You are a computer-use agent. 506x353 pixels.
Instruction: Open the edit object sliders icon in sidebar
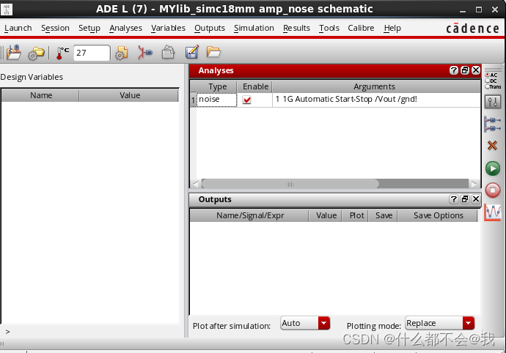point(493,103)
